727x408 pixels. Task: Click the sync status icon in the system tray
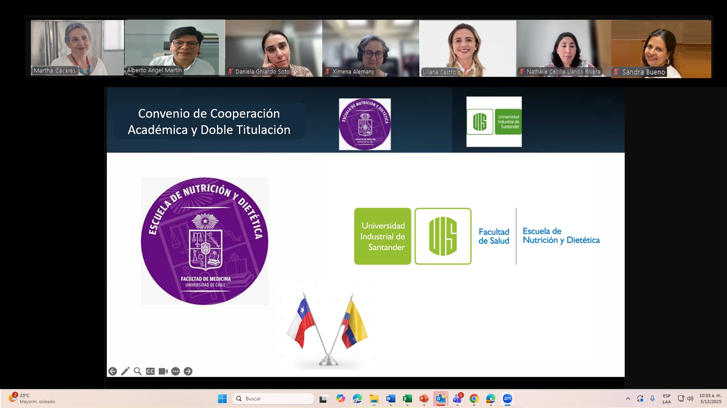pyautogui.click(x=640, y=399)
